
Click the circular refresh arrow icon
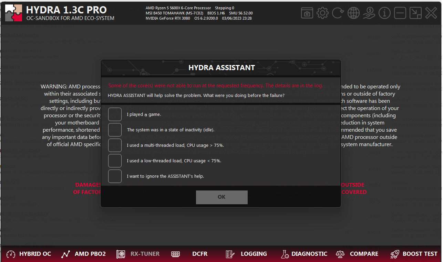338,13
